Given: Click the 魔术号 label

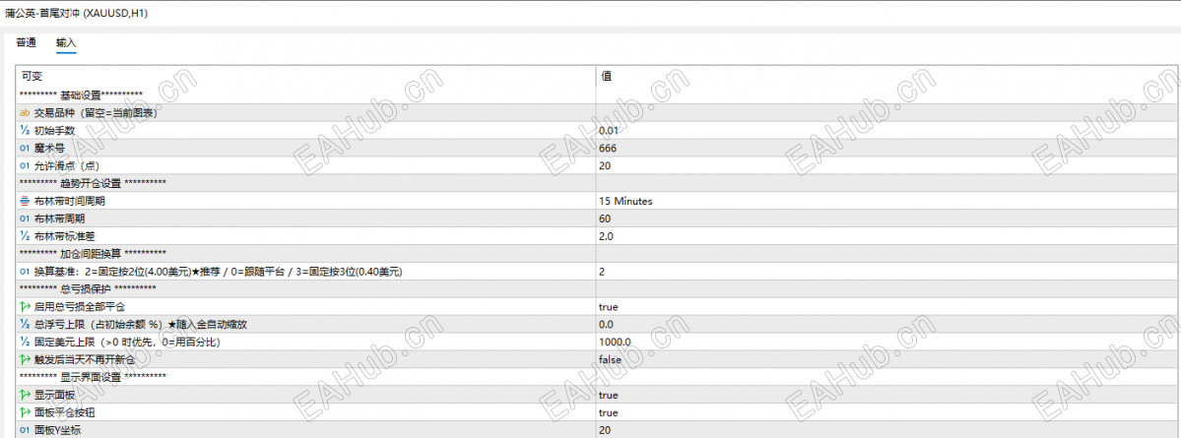Looking at the screenshot, I should point(49,149).
